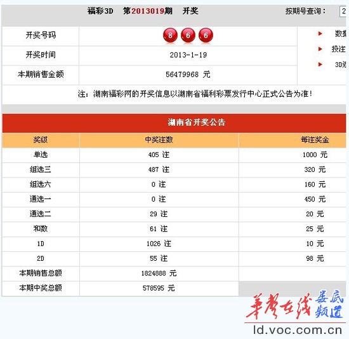Select the 通选二 row label
This screenshot has height=339, width=349.
(x=40, y=214)
